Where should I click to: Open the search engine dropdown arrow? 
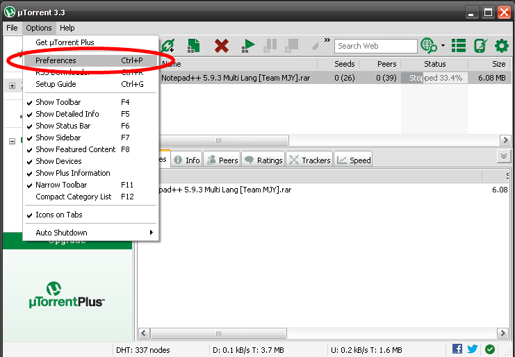pyautogui.click(x=443, y=46)
